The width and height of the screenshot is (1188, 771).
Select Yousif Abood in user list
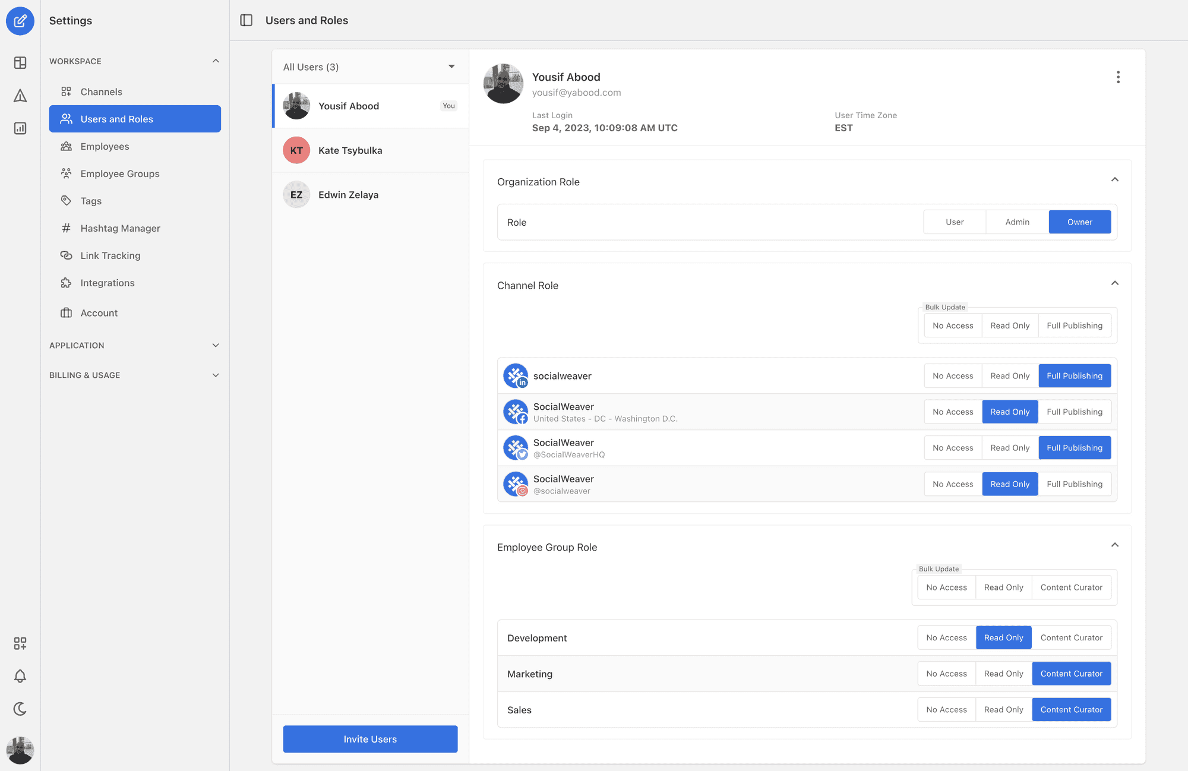point(370,106)
